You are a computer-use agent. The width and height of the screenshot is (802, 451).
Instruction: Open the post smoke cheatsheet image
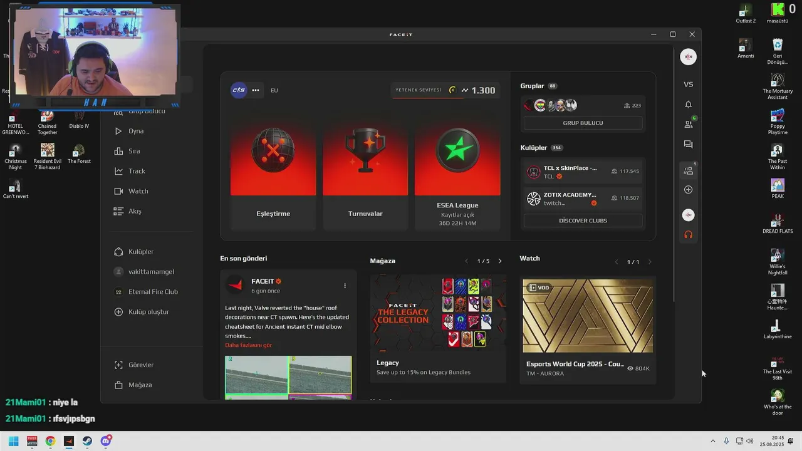(288, 377)
